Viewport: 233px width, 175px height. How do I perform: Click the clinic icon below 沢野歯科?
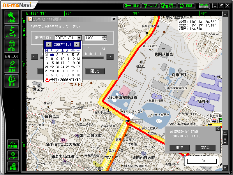pos(52,121)
